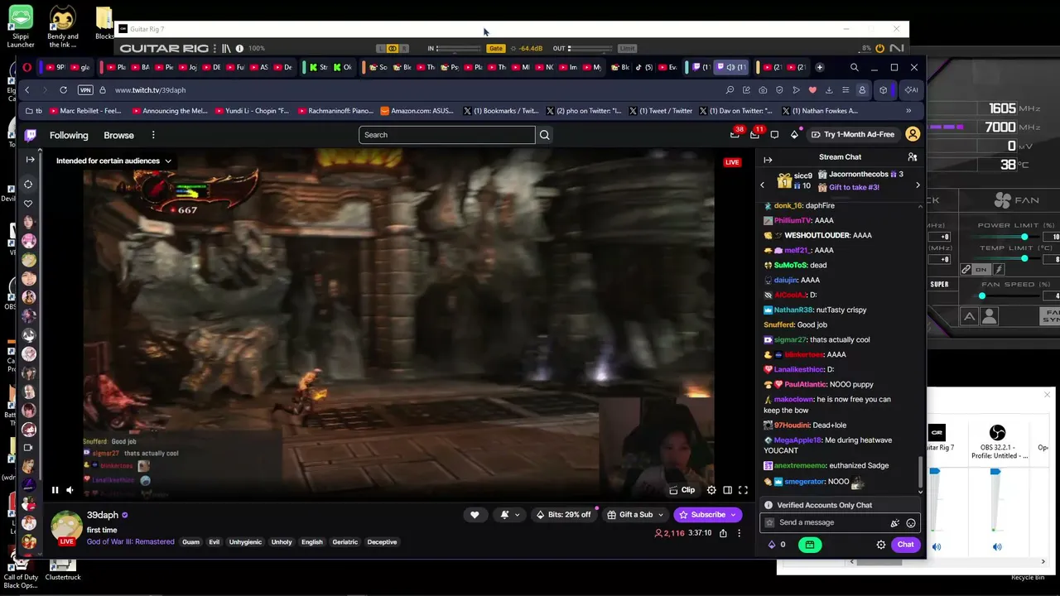Click the Opera menu logo

[x=27, y=67]
